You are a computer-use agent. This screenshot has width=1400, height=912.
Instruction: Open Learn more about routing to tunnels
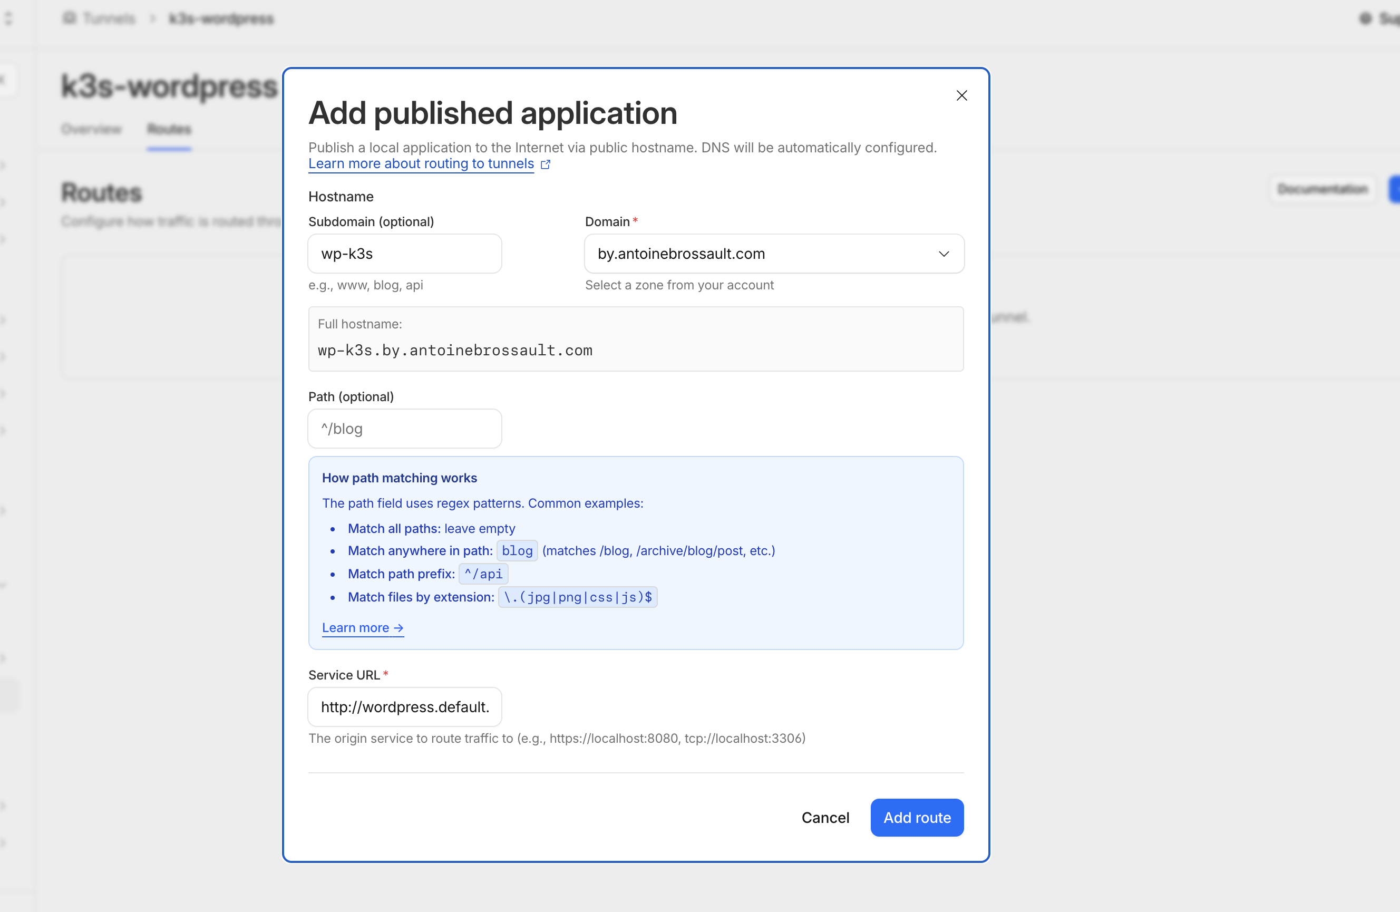[x=421, y=163]
